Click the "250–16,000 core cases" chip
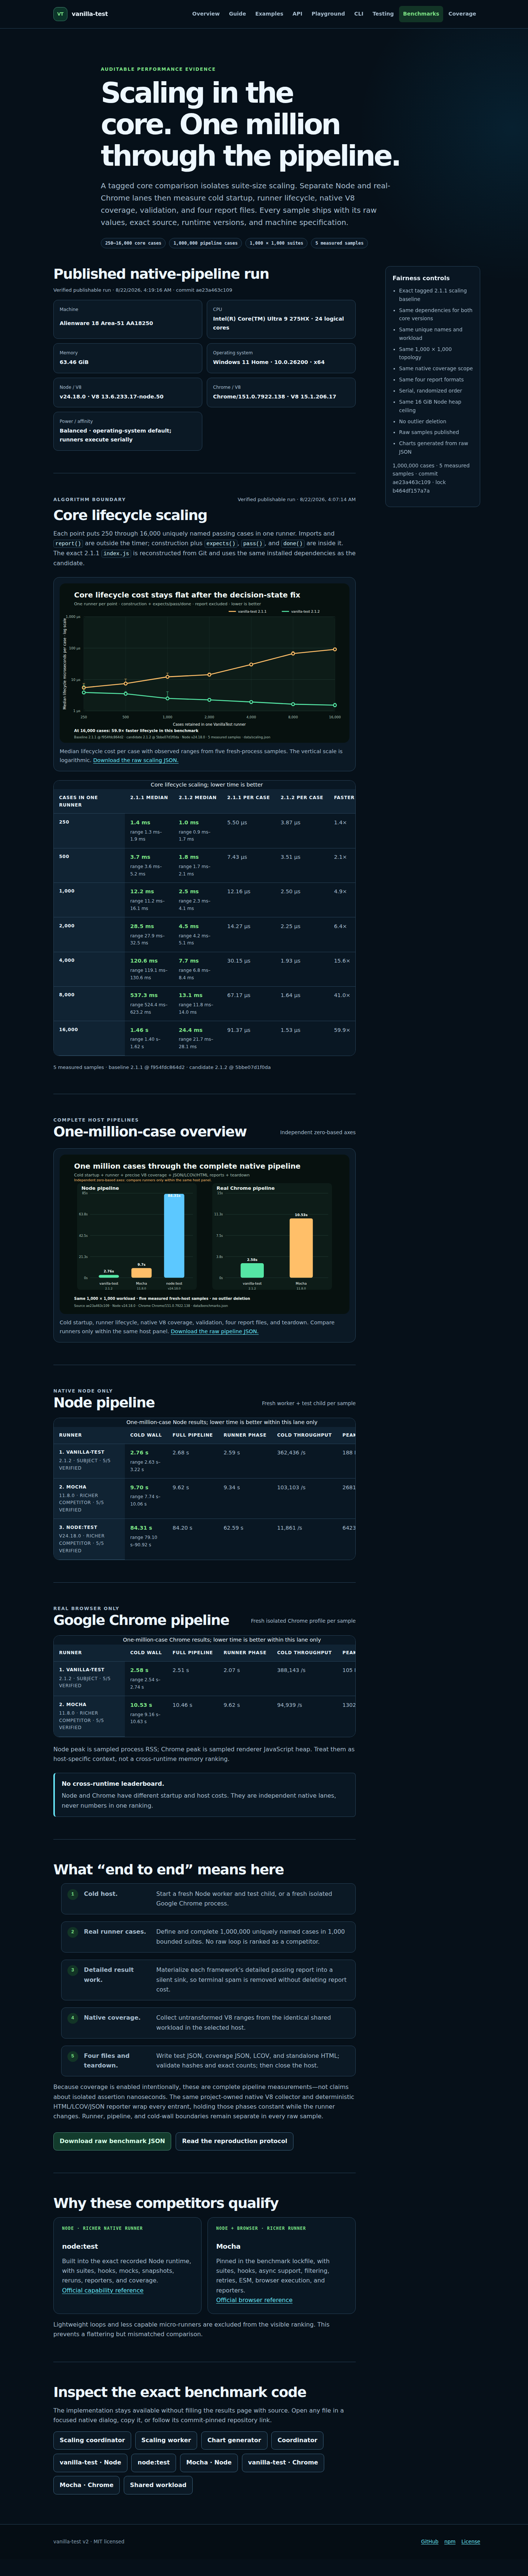 coord(133,243)
